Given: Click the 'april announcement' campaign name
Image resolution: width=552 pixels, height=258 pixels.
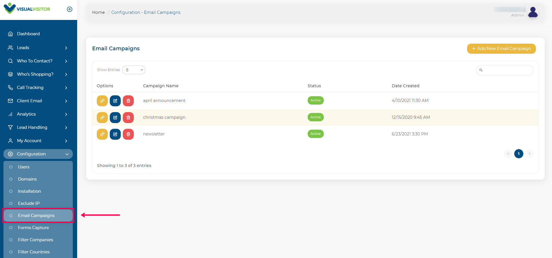Looking at the screenshot, I should point(164,101).
